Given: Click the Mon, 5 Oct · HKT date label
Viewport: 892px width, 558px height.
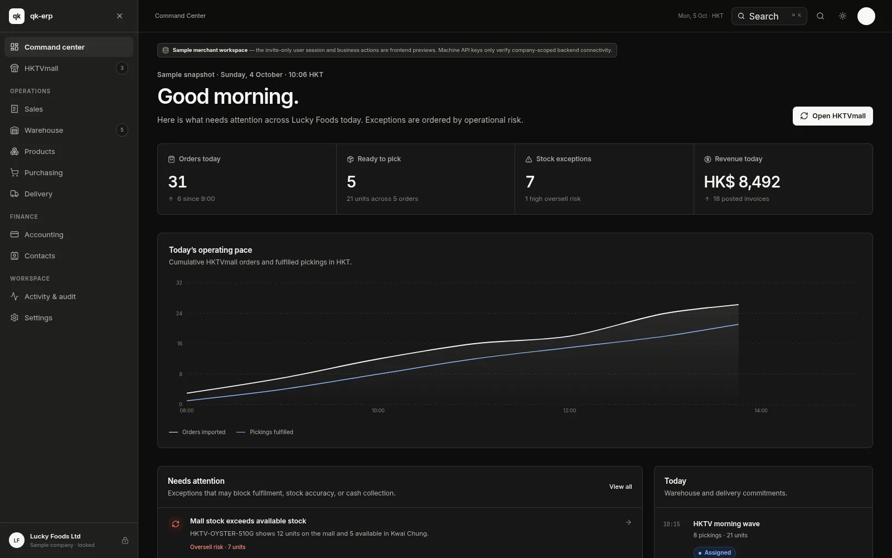Looking at the screenshot, I should 700,16.
